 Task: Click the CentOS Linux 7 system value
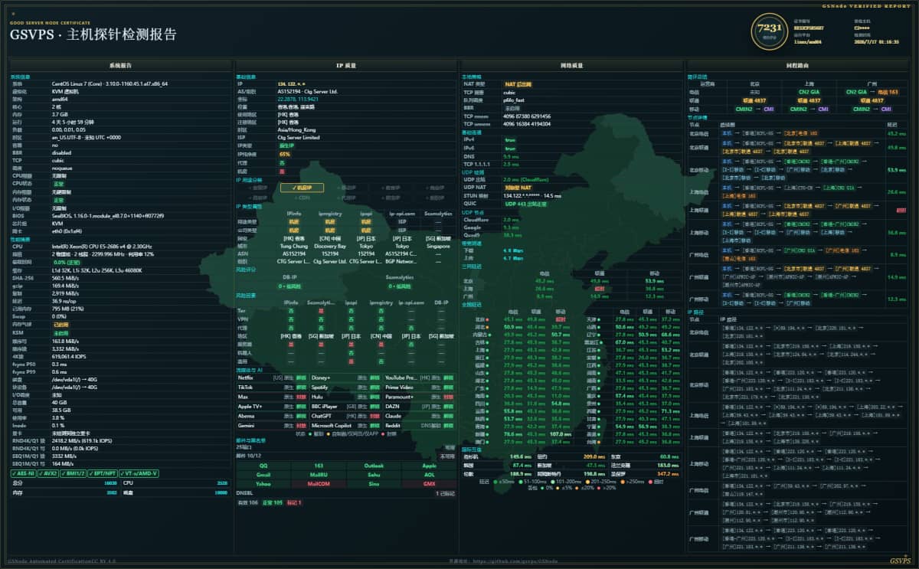110,83
